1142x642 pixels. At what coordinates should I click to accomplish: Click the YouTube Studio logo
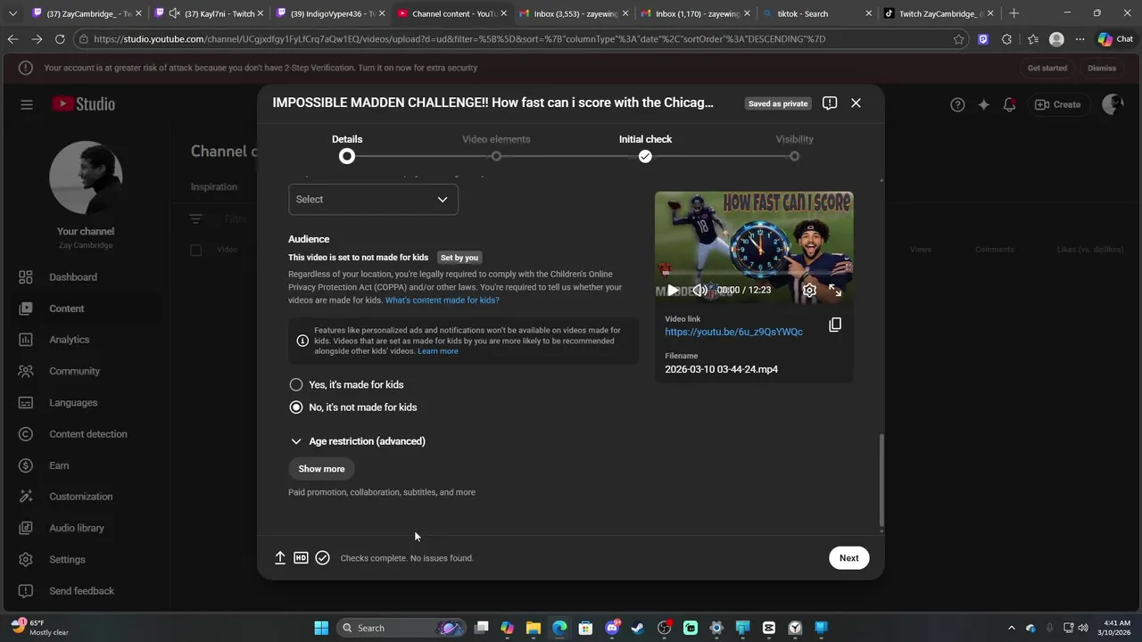click(83, 104)
